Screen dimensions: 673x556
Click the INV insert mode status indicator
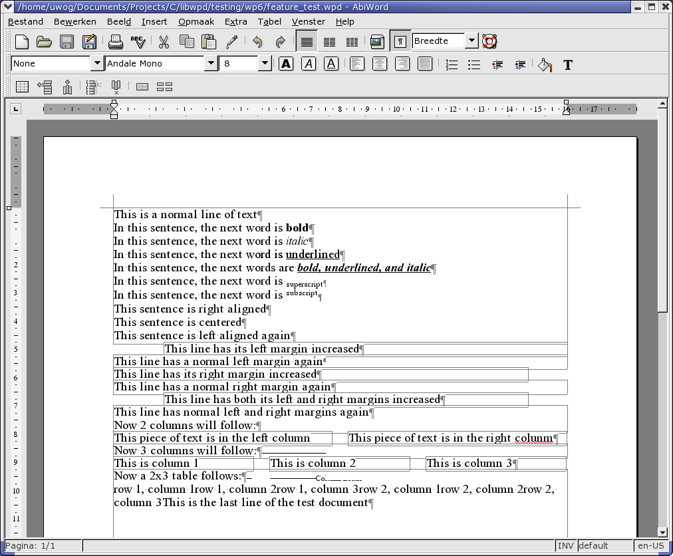coord(565,546)
